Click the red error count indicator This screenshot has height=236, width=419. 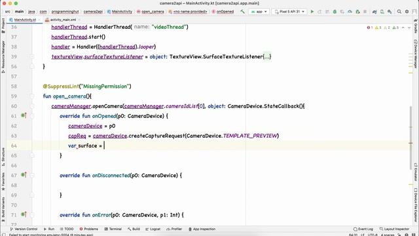click(x=370, y=28)
